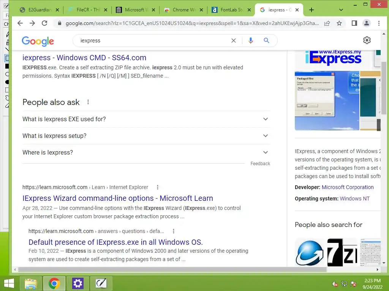Activate Chrome taskbar button
This screenshot has width=389, height=291.
coord(54,283)
